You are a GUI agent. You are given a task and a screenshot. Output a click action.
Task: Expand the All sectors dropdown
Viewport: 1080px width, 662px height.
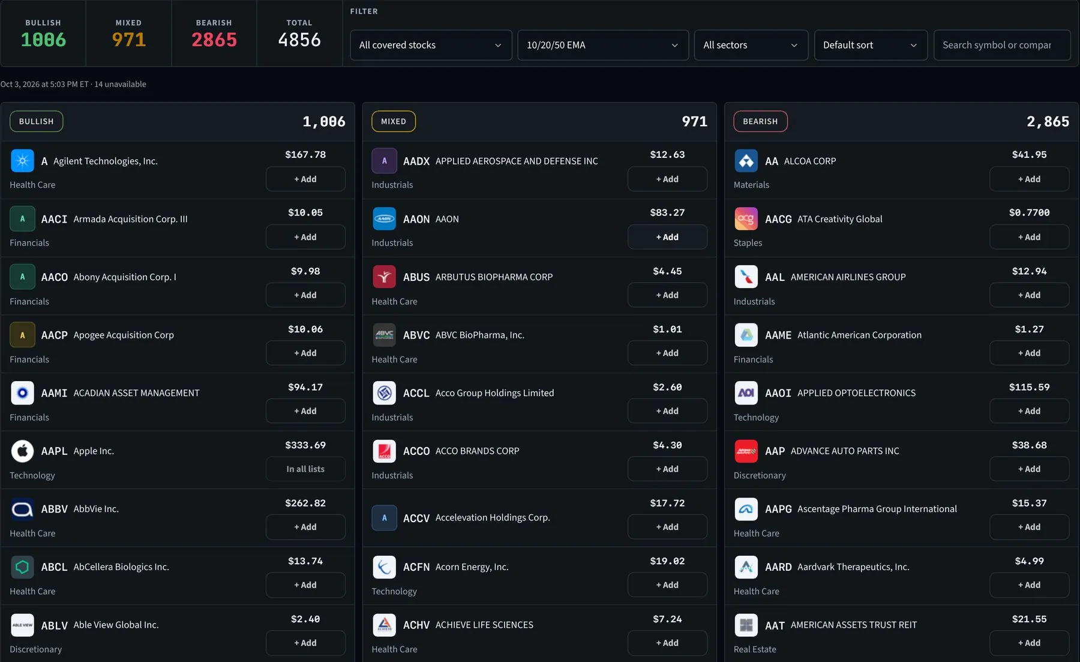751,45
